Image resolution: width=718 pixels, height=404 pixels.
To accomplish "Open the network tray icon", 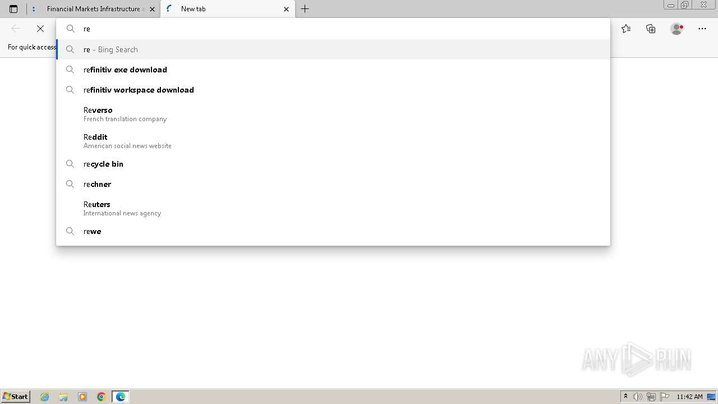I will click(x=651, y=397).
